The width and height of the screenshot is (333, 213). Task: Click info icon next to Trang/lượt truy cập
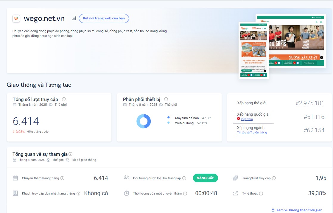274,178
